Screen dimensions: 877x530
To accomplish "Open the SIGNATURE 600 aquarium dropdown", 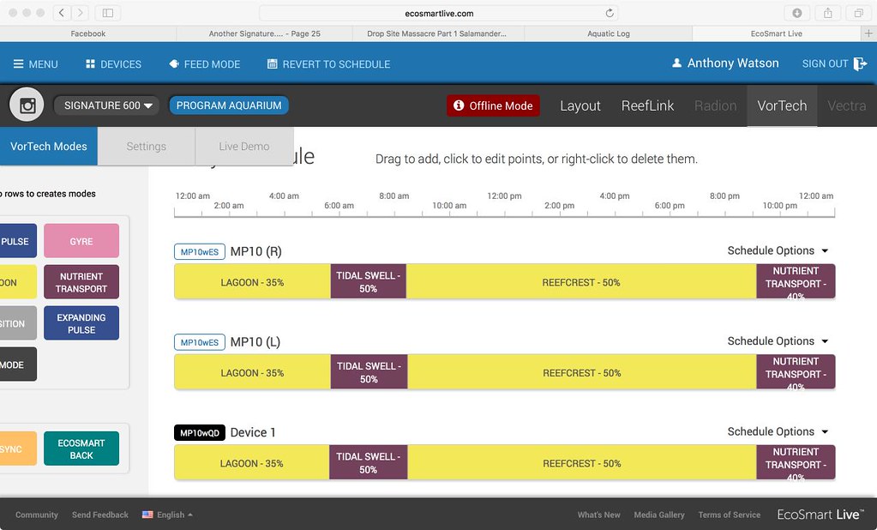I will (107, 105).
